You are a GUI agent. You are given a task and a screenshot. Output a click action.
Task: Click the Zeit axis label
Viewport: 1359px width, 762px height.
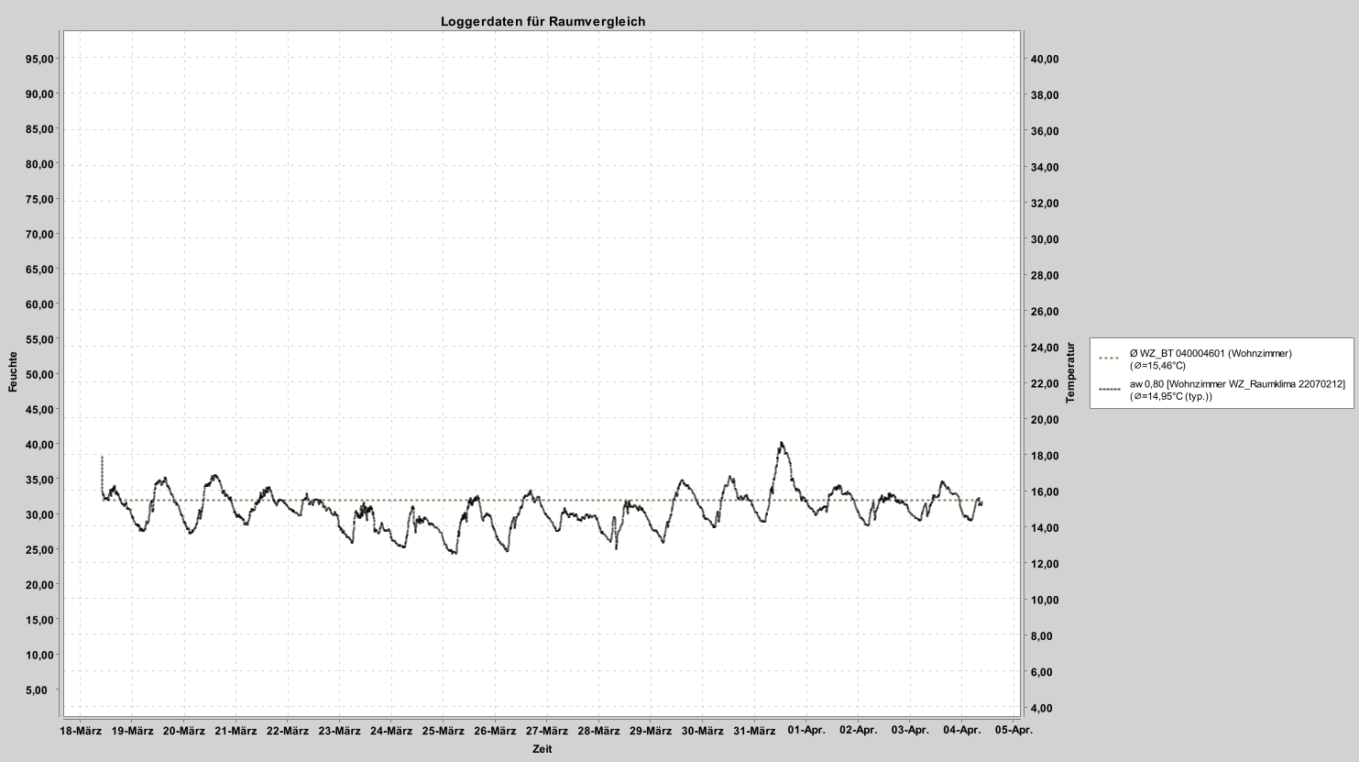(x=543, y=748)
